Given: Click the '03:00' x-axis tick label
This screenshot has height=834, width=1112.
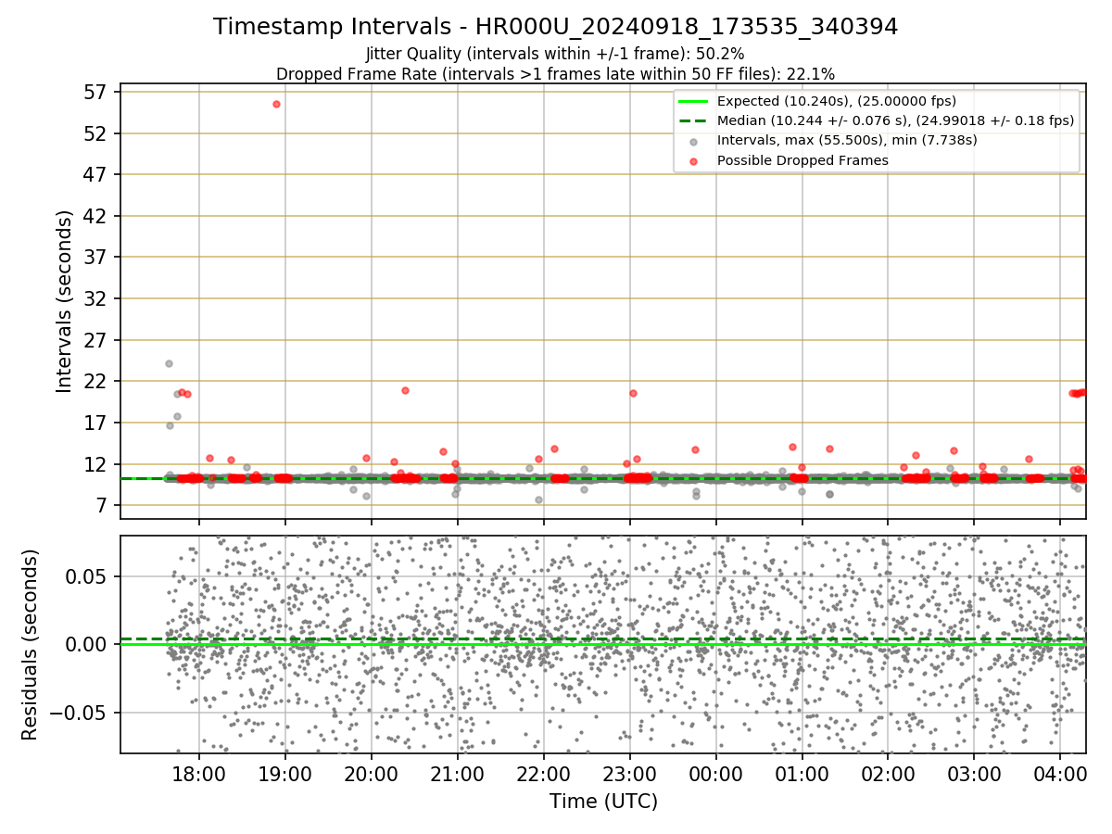Looking at the screenshot, I should pyautogui.click(x=974, y=775).
